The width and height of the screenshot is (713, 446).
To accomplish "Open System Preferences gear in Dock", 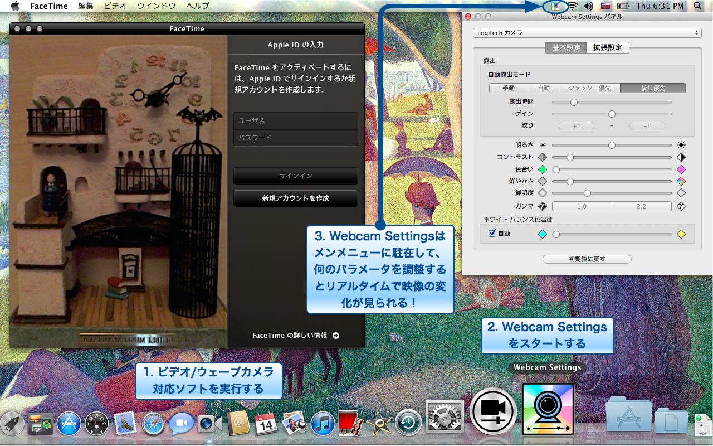I will pyautogui.click(x=445, y=417).
